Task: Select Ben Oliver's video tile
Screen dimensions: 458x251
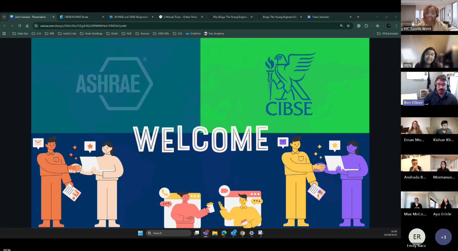Action: click(x=429, y=89)
